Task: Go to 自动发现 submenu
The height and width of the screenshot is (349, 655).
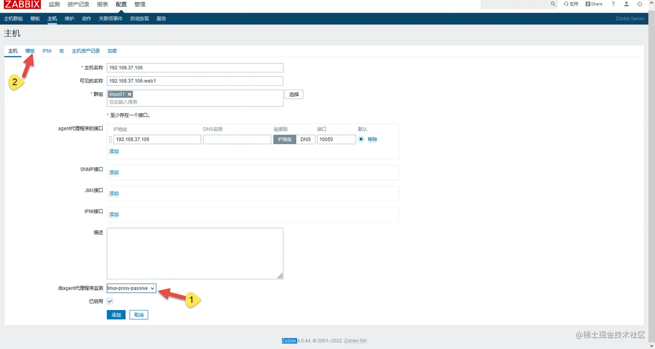Action: click(x=139, y=19)
